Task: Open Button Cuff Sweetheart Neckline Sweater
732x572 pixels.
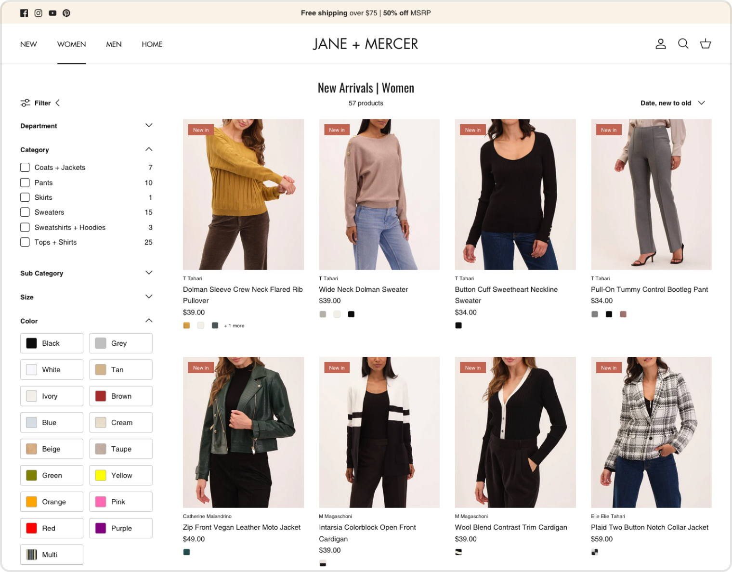Action: point(506,295)
